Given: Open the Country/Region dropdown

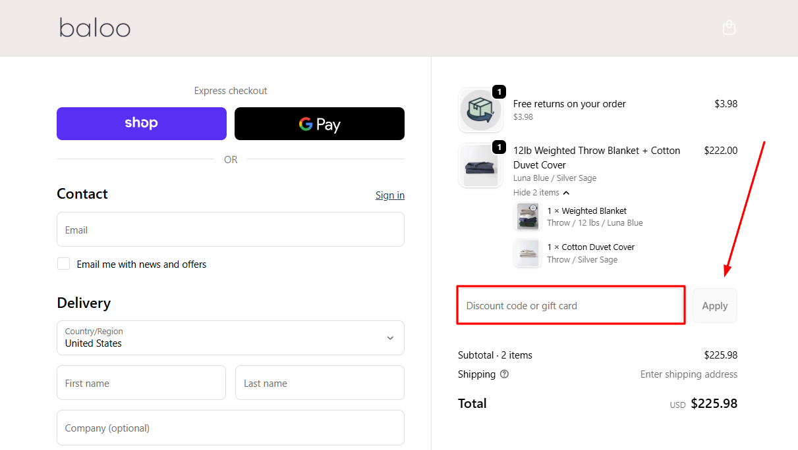Looking at the screenshot, I should (x=231, y=337).
